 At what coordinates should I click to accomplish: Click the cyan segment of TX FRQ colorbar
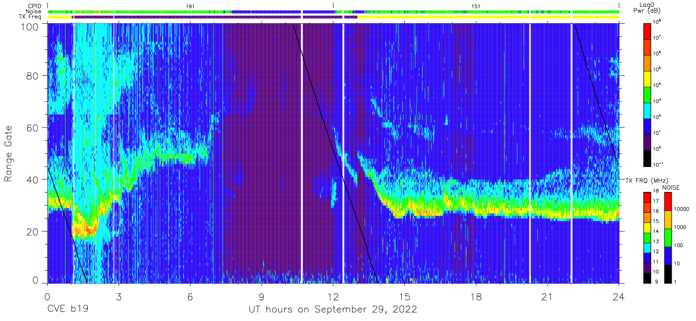[647, 247]
